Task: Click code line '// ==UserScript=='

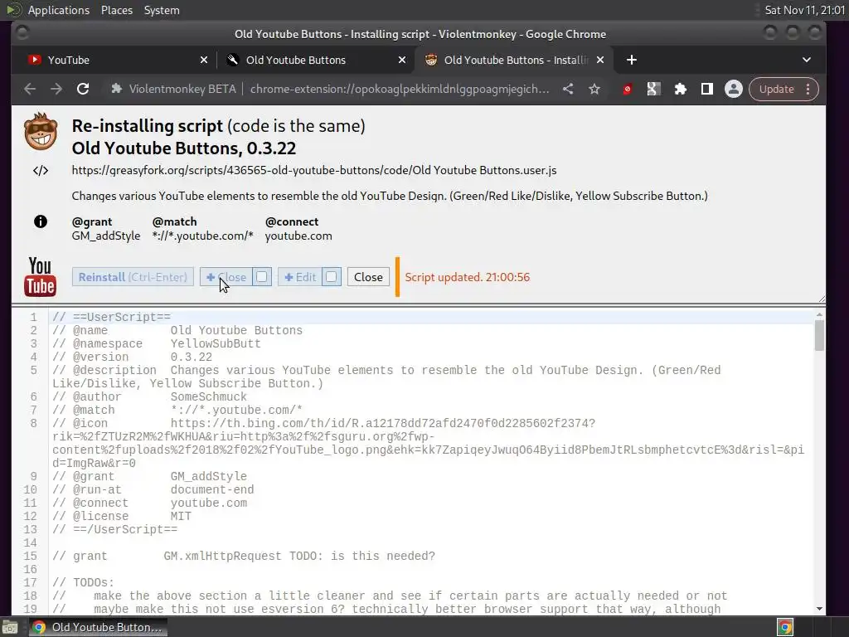Action: pos(111,317)
